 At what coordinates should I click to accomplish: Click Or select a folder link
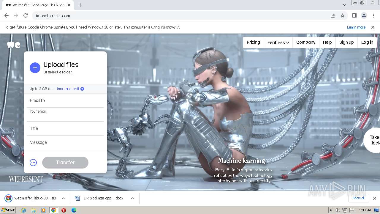tap(57, 72)
